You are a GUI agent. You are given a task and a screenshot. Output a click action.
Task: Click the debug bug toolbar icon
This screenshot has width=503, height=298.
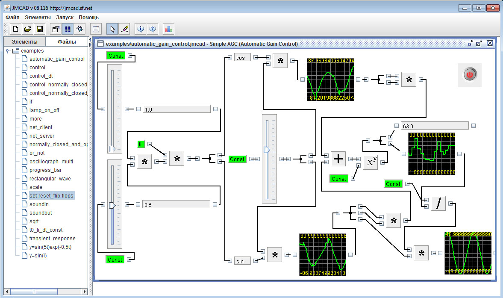79,29
